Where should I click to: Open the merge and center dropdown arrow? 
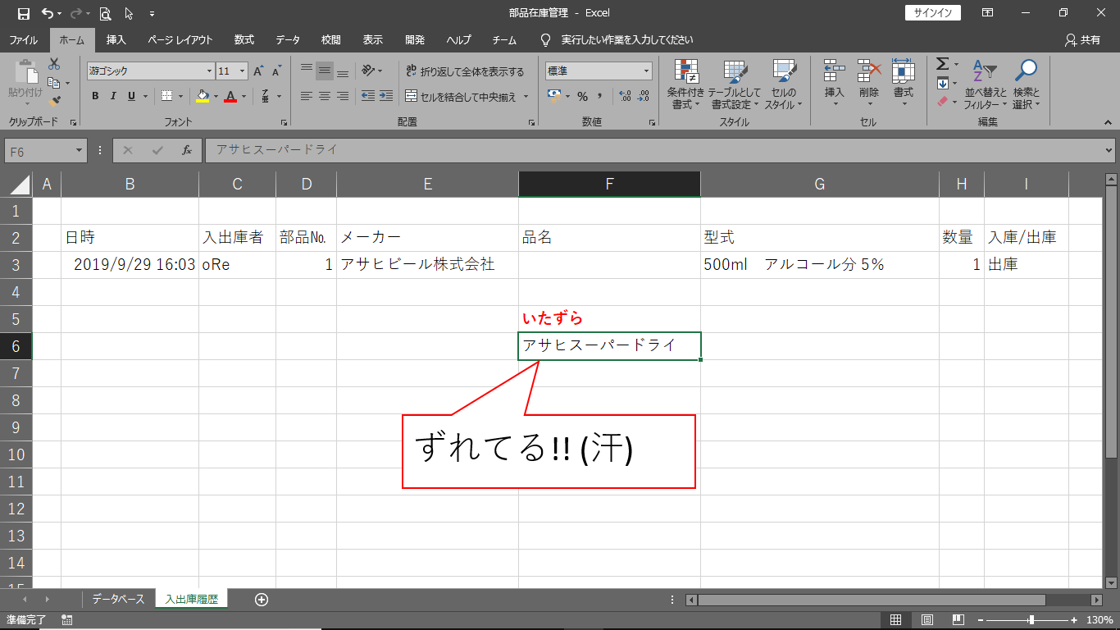pyautogui.click(x=526, y=96)
